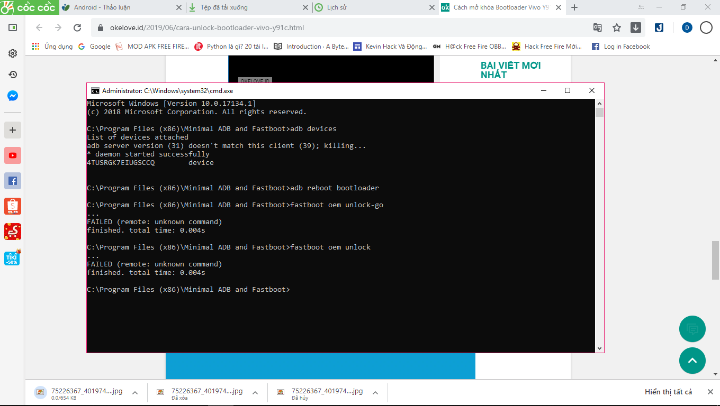Viewport: 720px width, 406px height.
Task: Open Messenger from the sidebar
Action: pos(13,96)
